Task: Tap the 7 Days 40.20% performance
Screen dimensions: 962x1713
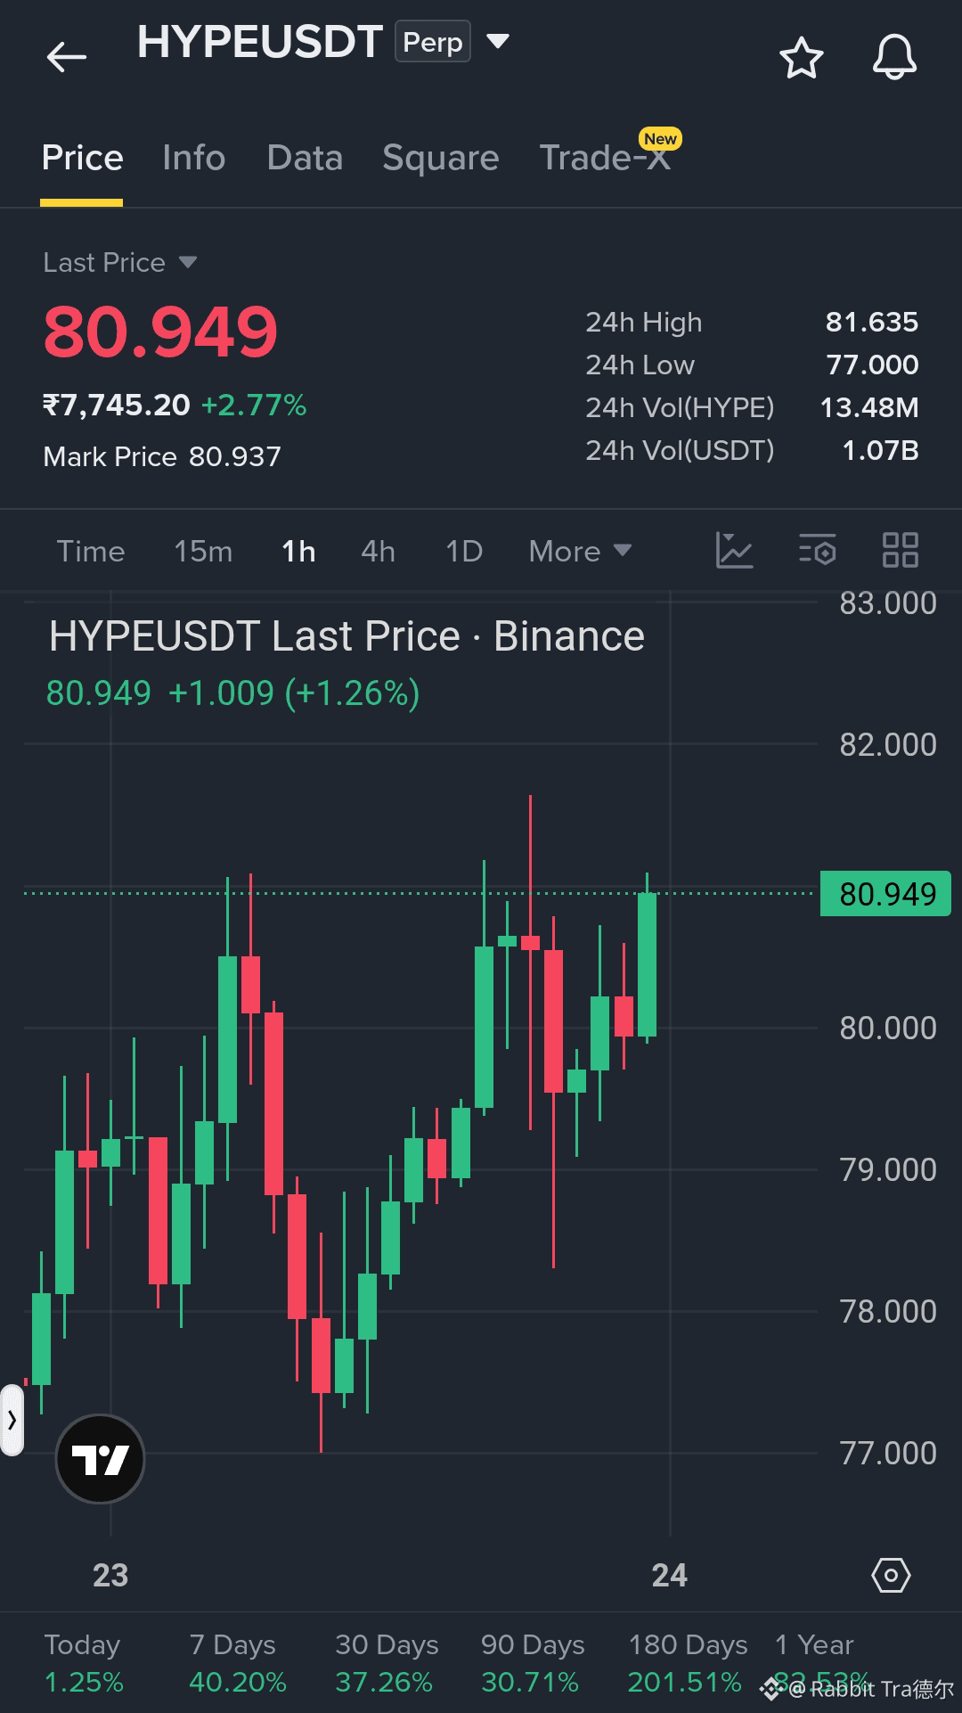Action: pyautogui.click(x=237, y=1663)
